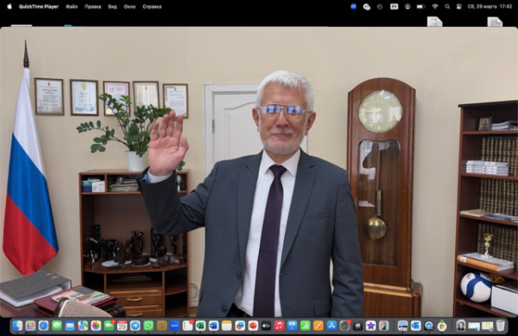Screen dimensions: 518x336
Task: Open Pages from the Dock
Action: (x=318, y=326)
